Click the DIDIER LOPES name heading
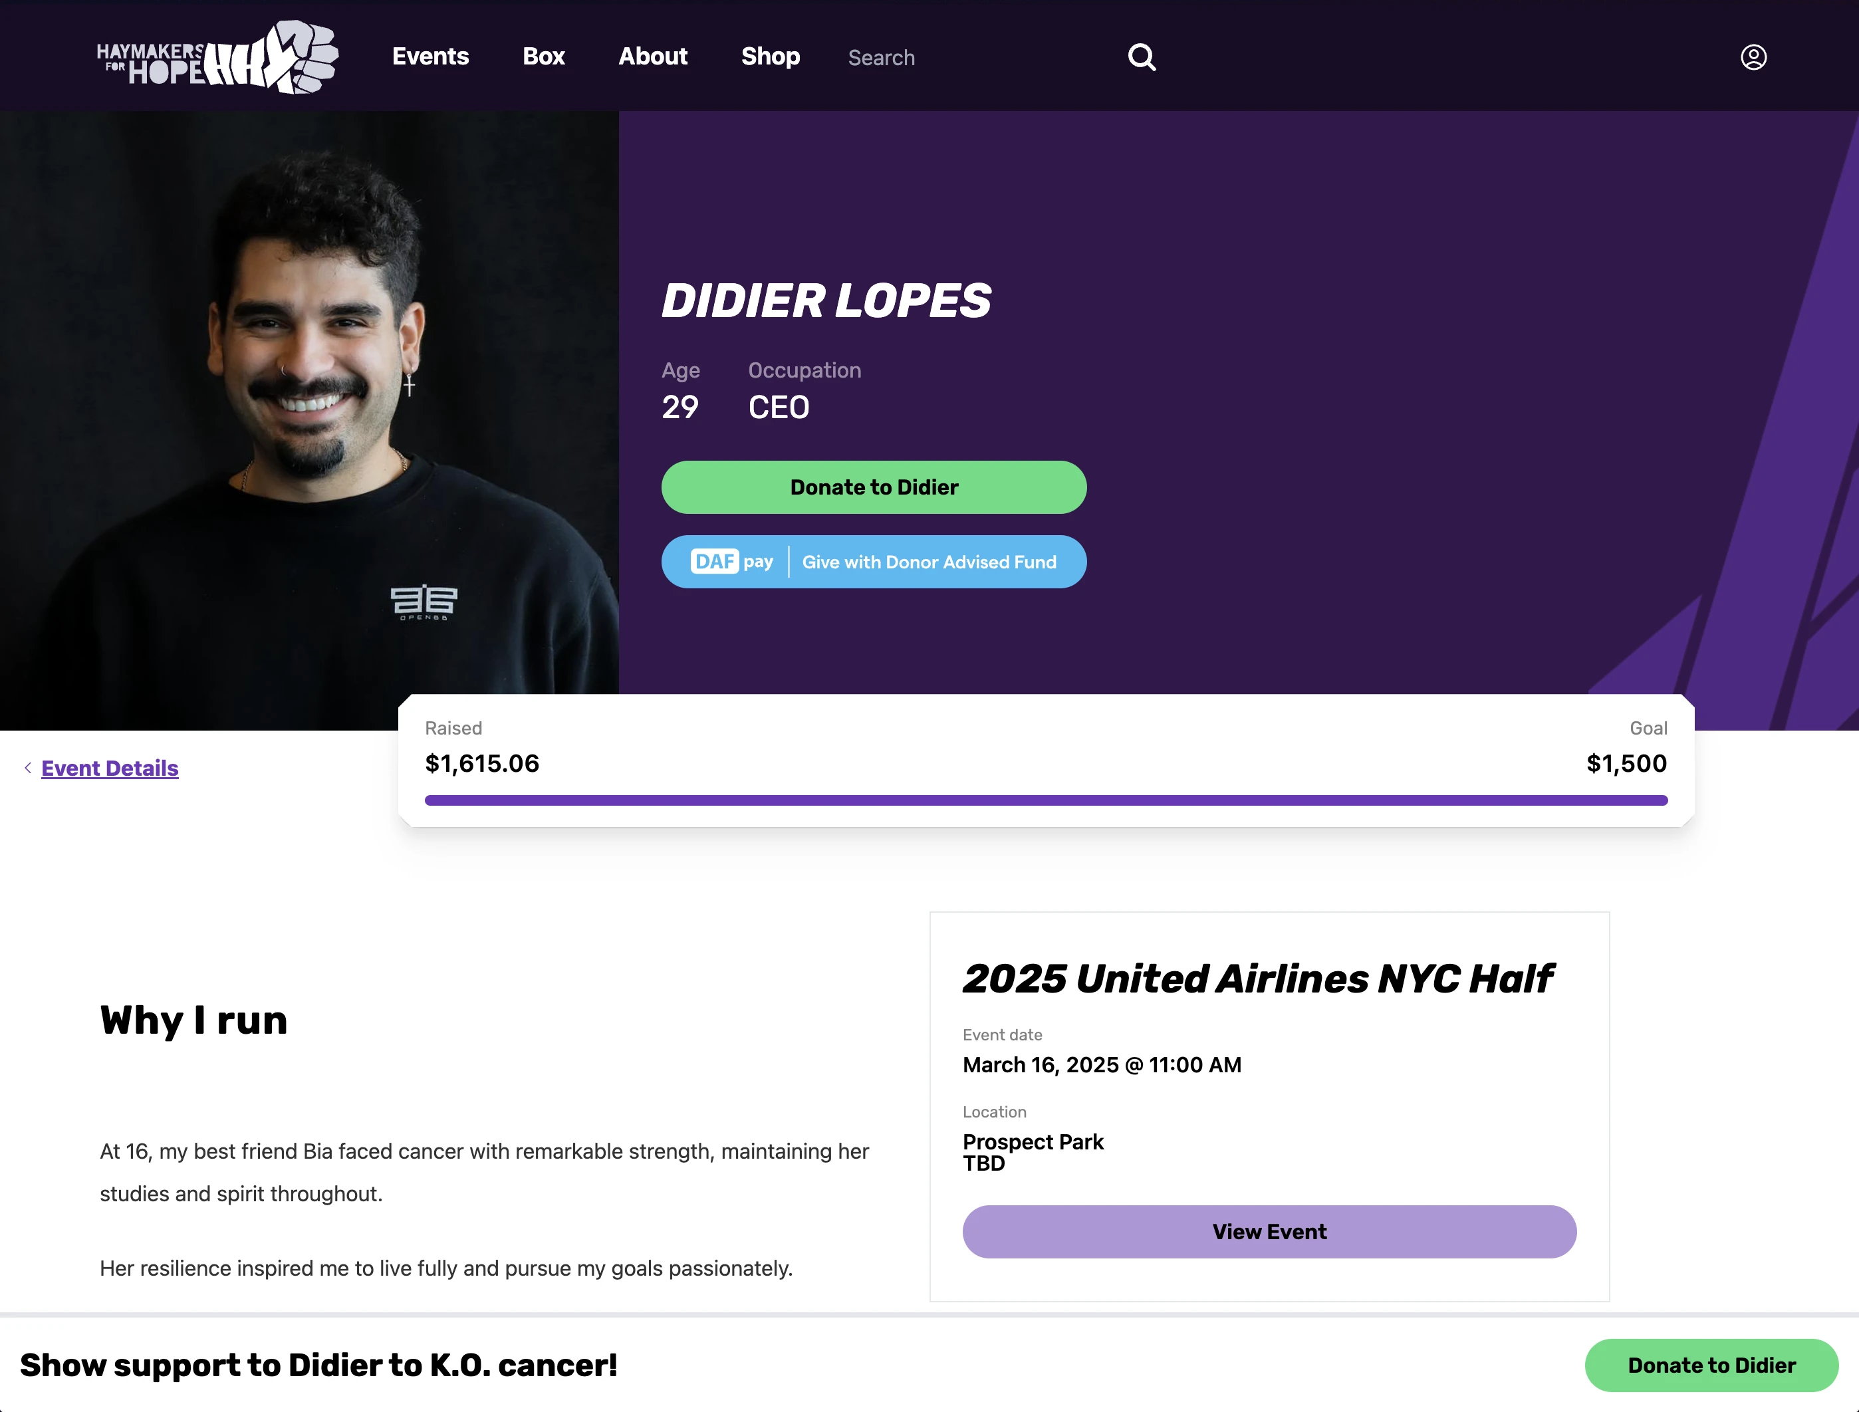 point(826,301)
